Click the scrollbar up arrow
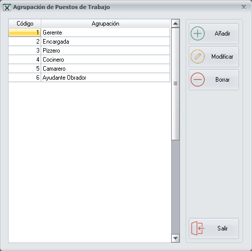Viewport: 252px width, 251px height. click(175, 24)
